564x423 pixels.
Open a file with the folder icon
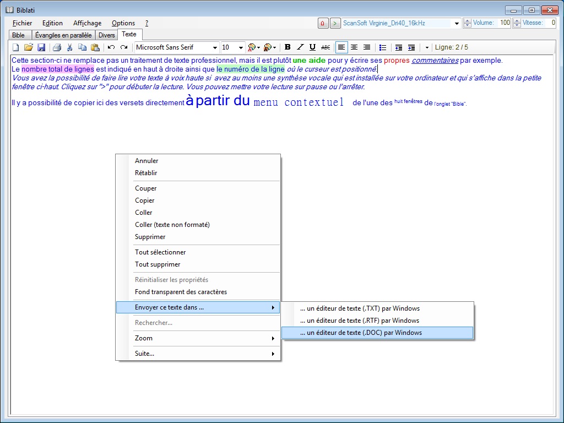coord(29,47)
